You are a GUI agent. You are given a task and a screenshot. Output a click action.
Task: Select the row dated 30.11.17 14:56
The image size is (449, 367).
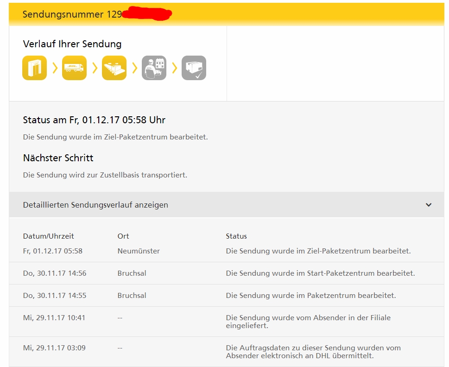[x=55, y=273]
